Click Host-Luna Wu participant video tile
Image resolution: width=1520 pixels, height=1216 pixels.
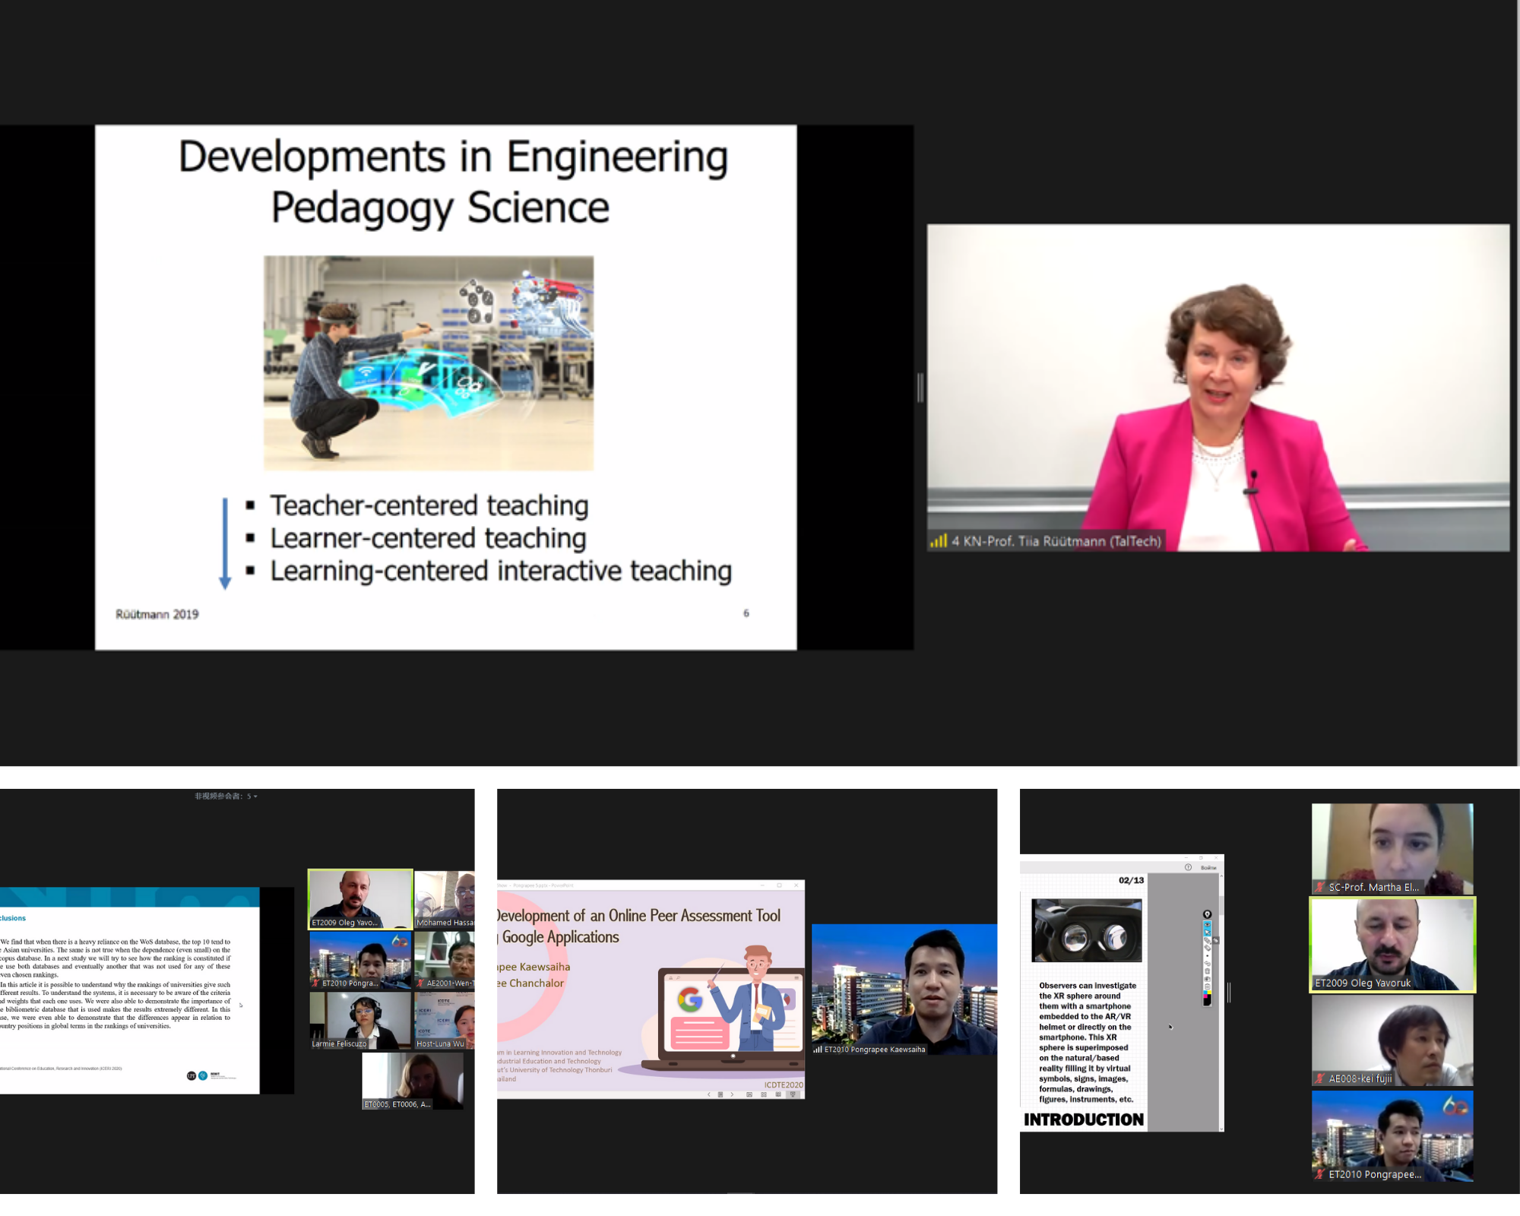click(x=444, y=1020)
